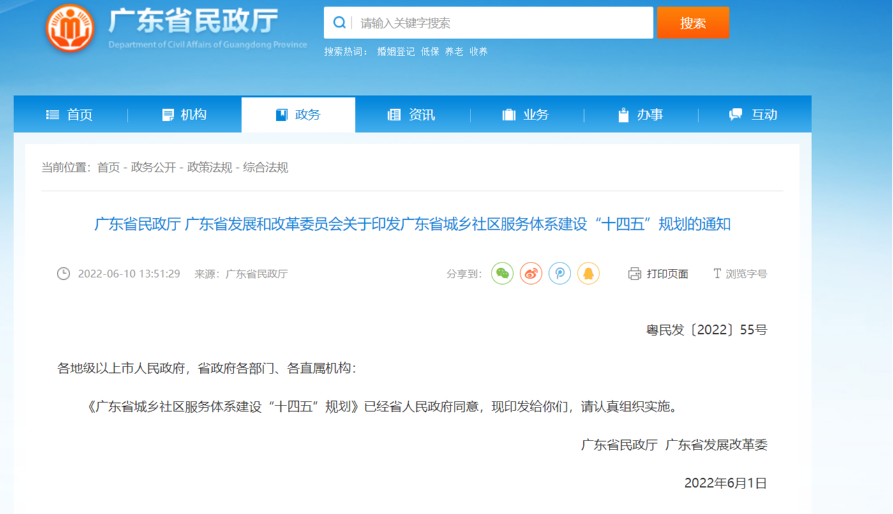This screenshot has height=514, width=893.
Task: Click the list icon beside 首页
Action: 52,114
